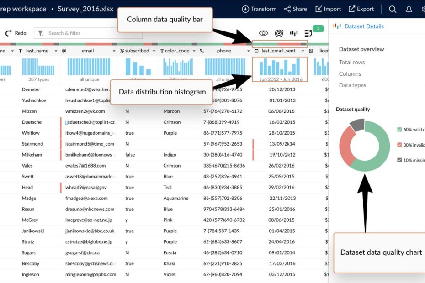
Task: Select the Dataset Details tab
Action: point(364,26)
